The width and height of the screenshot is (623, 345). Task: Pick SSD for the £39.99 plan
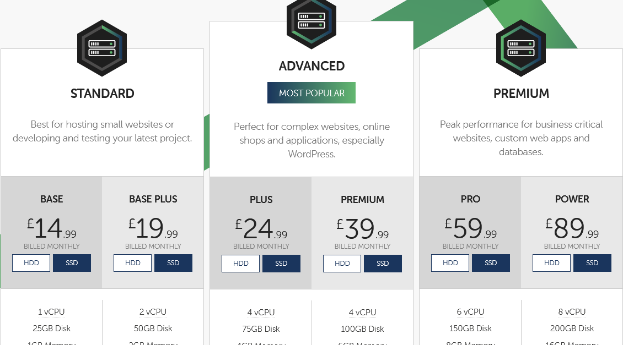[383, 264]
